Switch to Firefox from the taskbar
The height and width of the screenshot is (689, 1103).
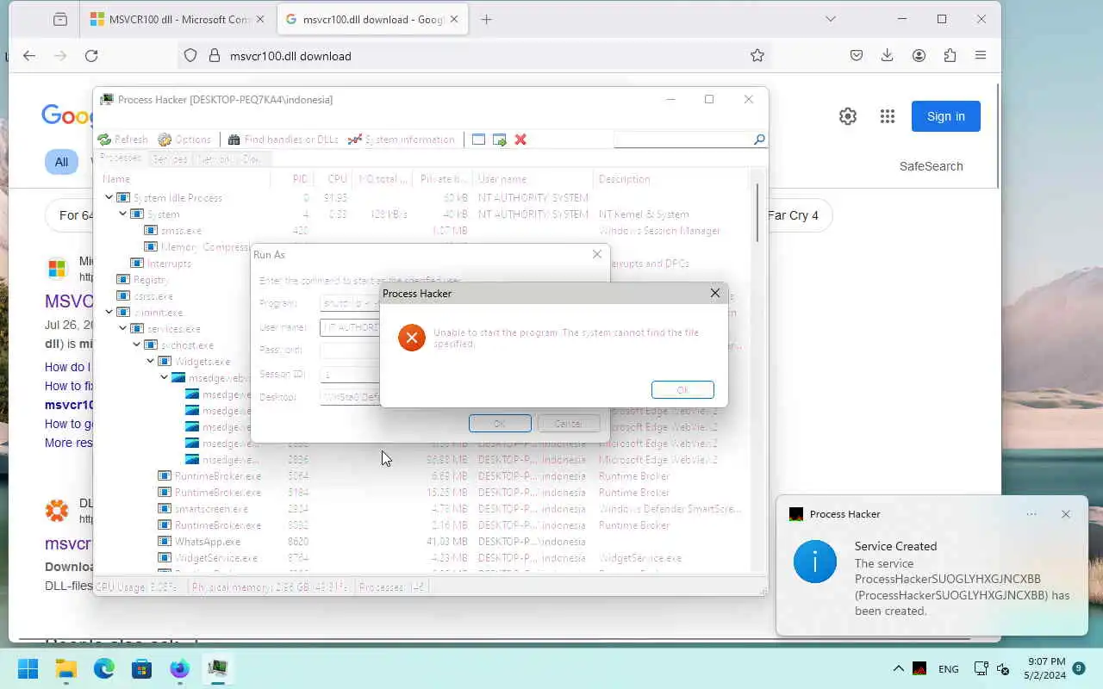pyautogui.click(x=180, y=668)
